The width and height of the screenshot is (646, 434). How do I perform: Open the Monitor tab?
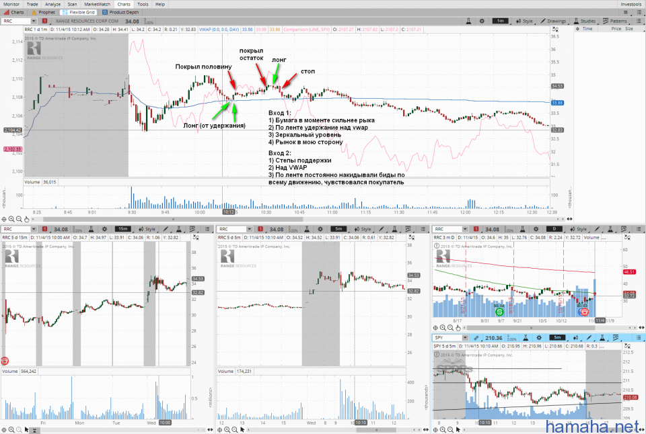tap(11, 4)
